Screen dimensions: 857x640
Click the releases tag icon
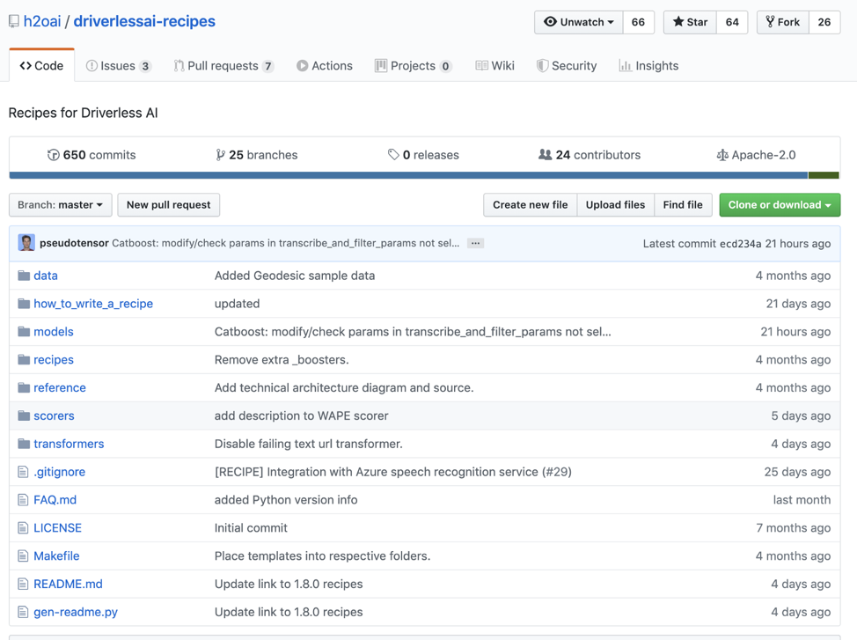(x=393, y=155)
